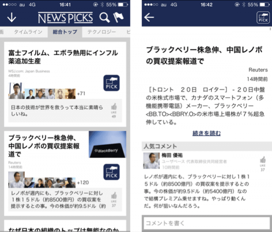Tap the NewsPicks logo

coord(65,18)
